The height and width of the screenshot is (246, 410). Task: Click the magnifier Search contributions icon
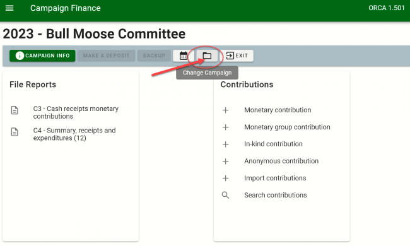[225, 195]
